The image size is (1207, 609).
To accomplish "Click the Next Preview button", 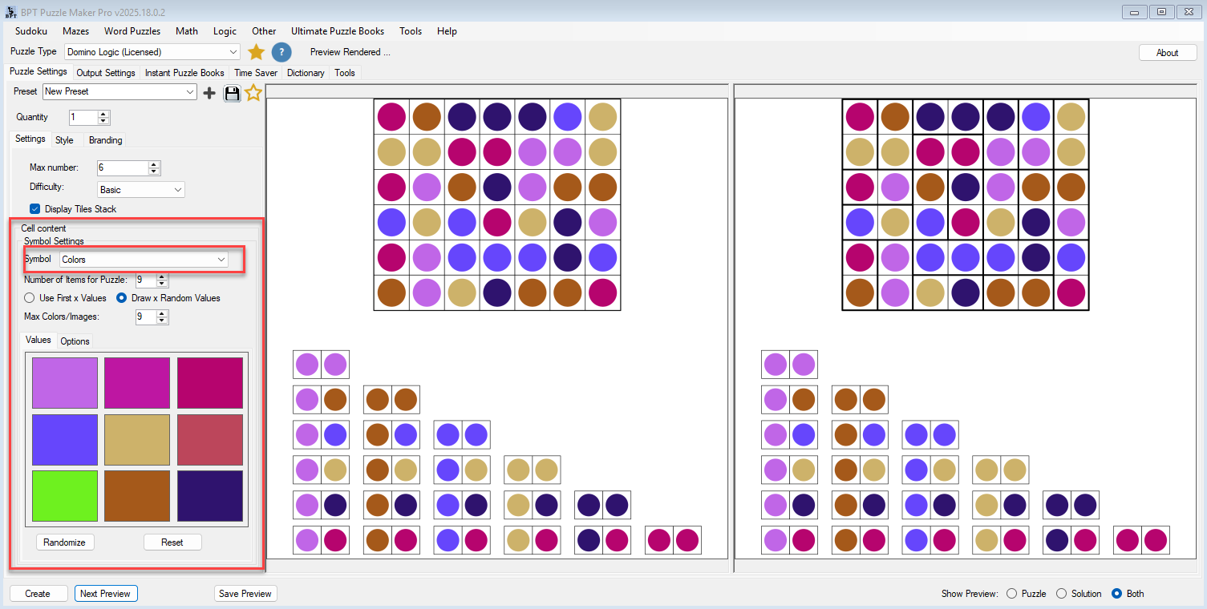I will [x=105, y=593].
